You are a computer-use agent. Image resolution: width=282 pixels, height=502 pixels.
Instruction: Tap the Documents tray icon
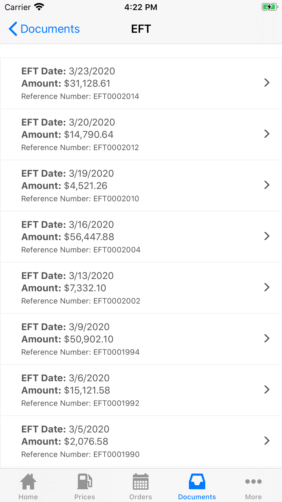pyautogui.click(x=197, y=481)
